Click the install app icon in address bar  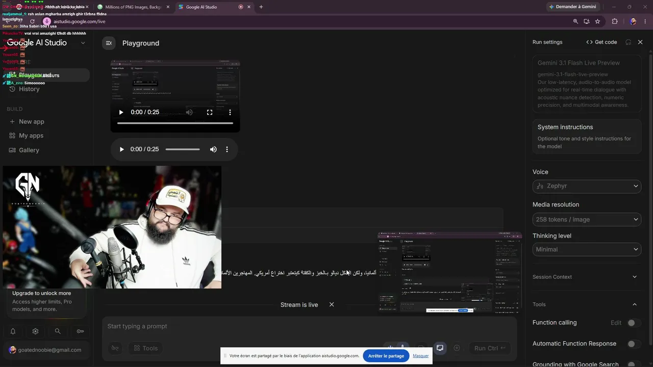tap(587, 21)
